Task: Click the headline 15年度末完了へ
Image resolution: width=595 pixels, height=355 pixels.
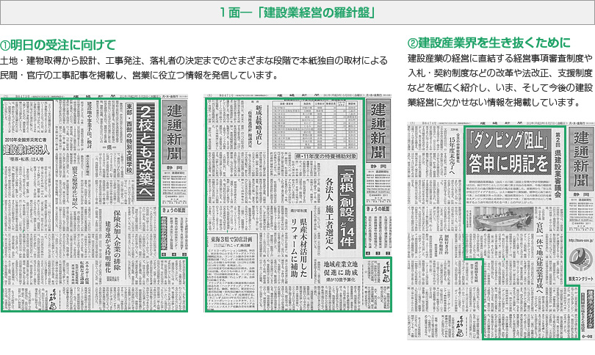Action: (452, 156)
